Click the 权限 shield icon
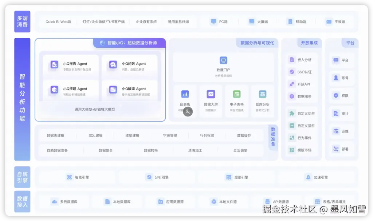 click(336, 96)
